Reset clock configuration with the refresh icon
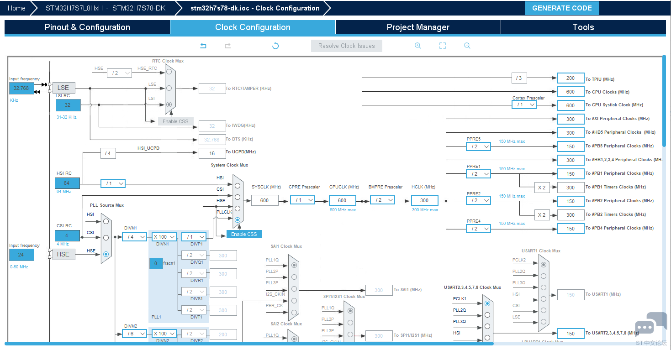 coord(275,46)
